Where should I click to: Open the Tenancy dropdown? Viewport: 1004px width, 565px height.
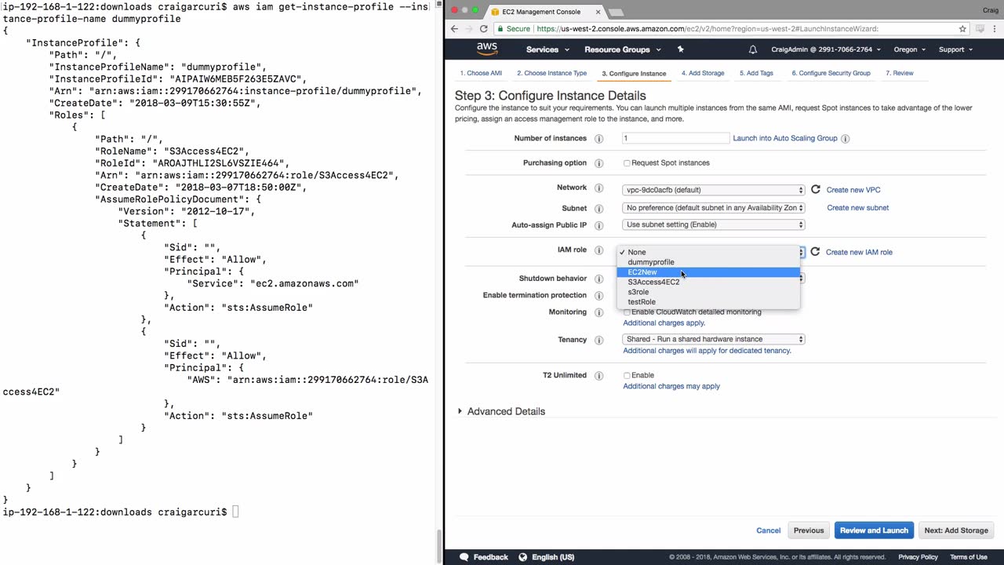click(x=714, y=339)
